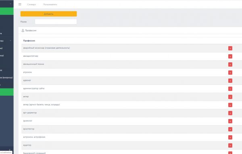
Task: Select the астроном, астрофизик entry text
Action: pos(34,137)
